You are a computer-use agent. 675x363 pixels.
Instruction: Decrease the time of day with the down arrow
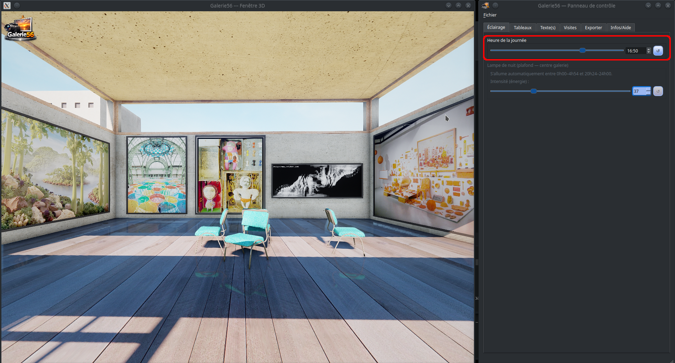click(x=649, y=52)
